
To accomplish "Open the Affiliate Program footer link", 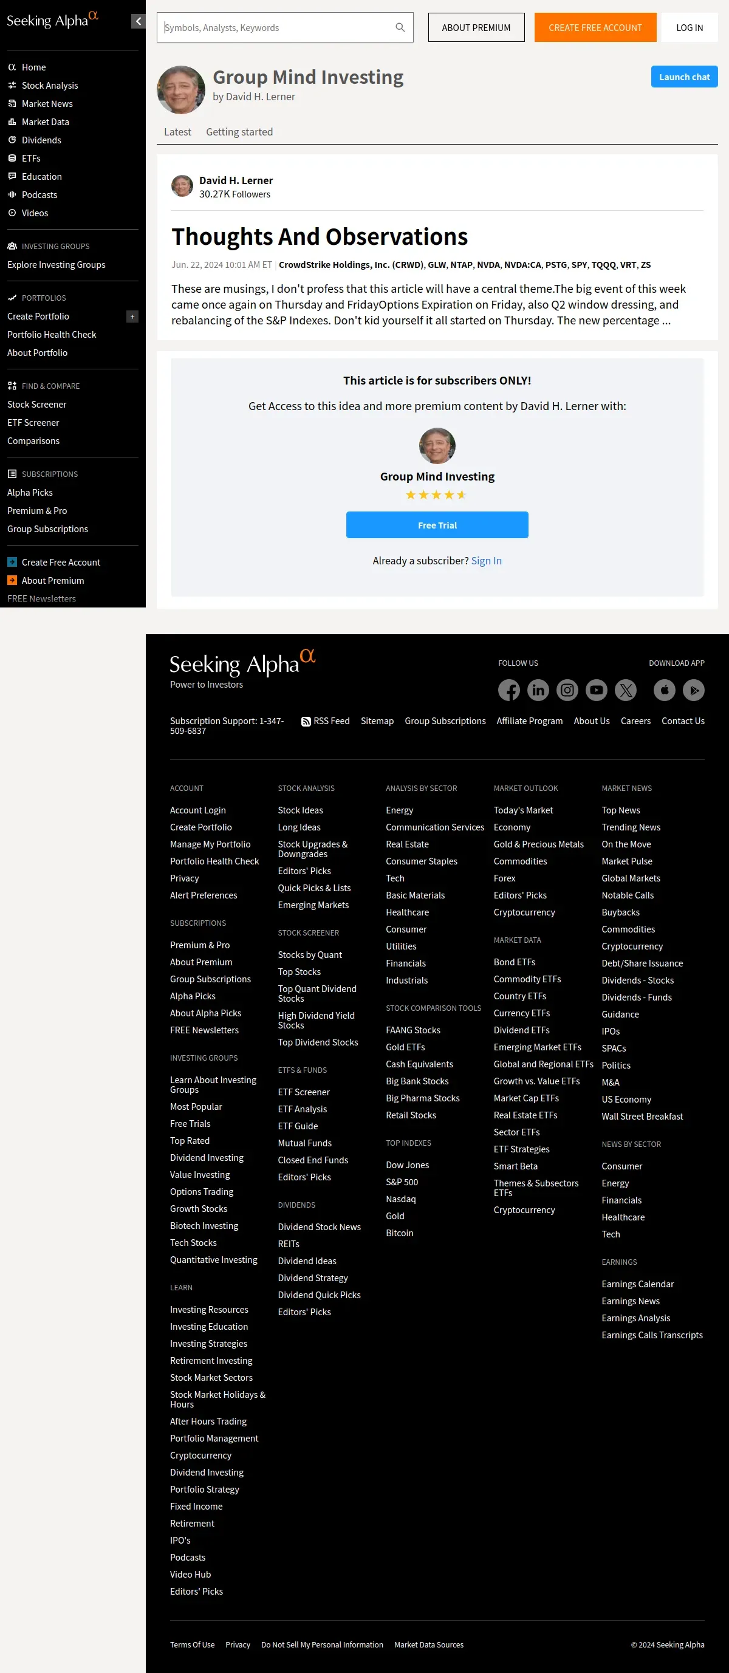I will click(x=530, y=722).
